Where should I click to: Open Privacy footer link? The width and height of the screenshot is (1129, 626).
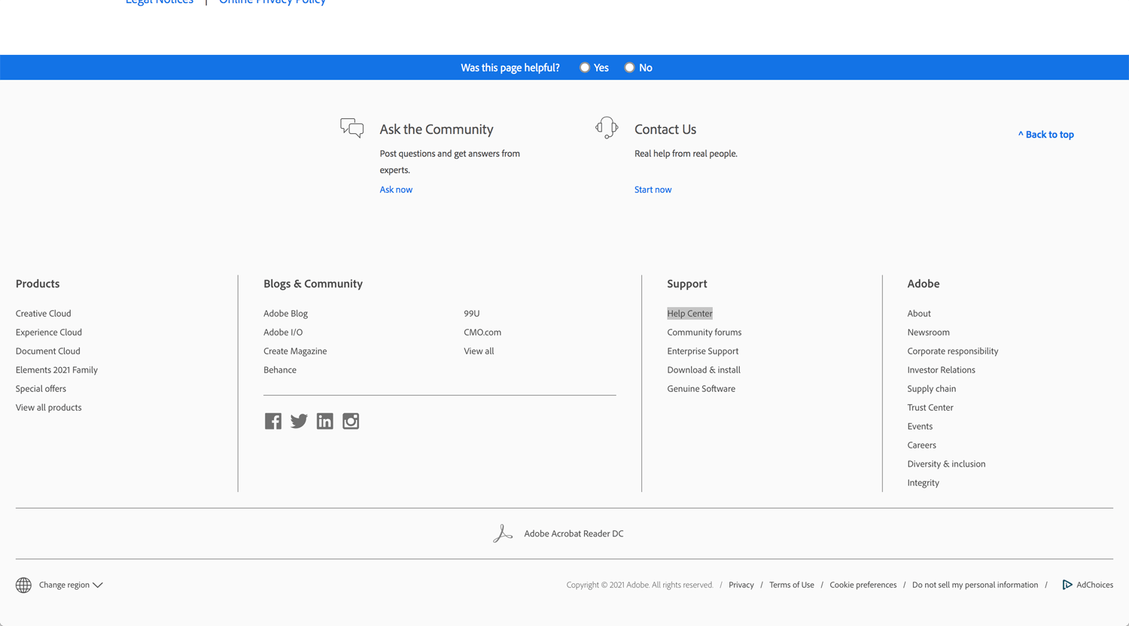click(x=741, y=585)
